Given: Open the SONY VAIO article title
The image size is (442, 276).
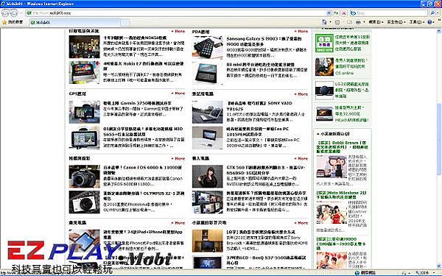Looking at the screenshot, I should pos(259,106).
